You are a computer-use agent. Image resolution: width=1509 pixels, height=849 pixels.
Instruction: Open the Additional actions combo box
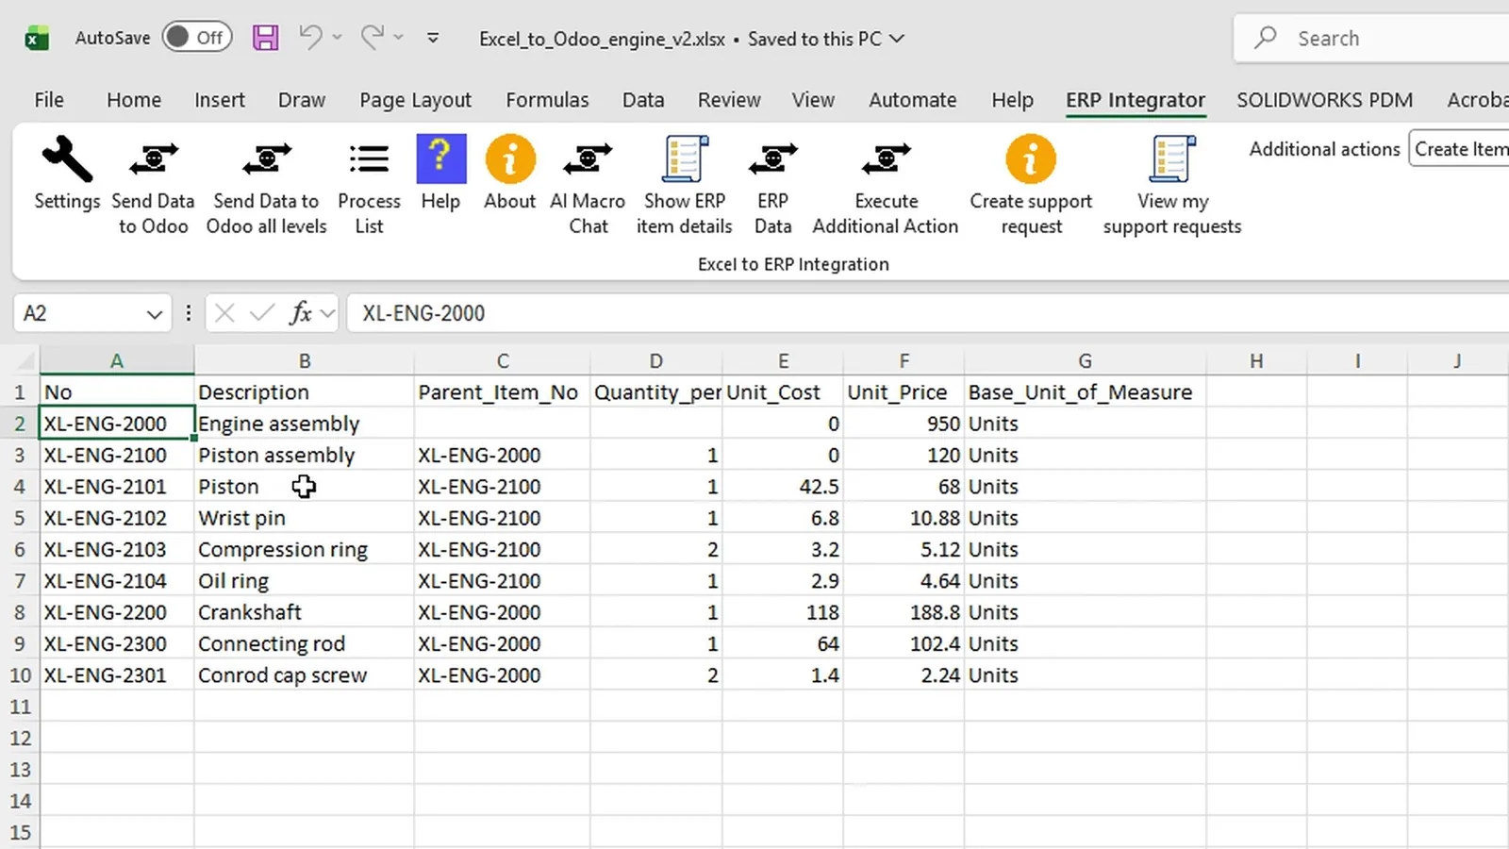(x=1459, y=149)
